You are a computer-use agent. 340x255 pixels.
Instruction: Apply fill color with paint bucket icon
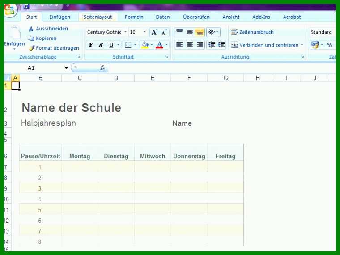click(x=145, y=45)
